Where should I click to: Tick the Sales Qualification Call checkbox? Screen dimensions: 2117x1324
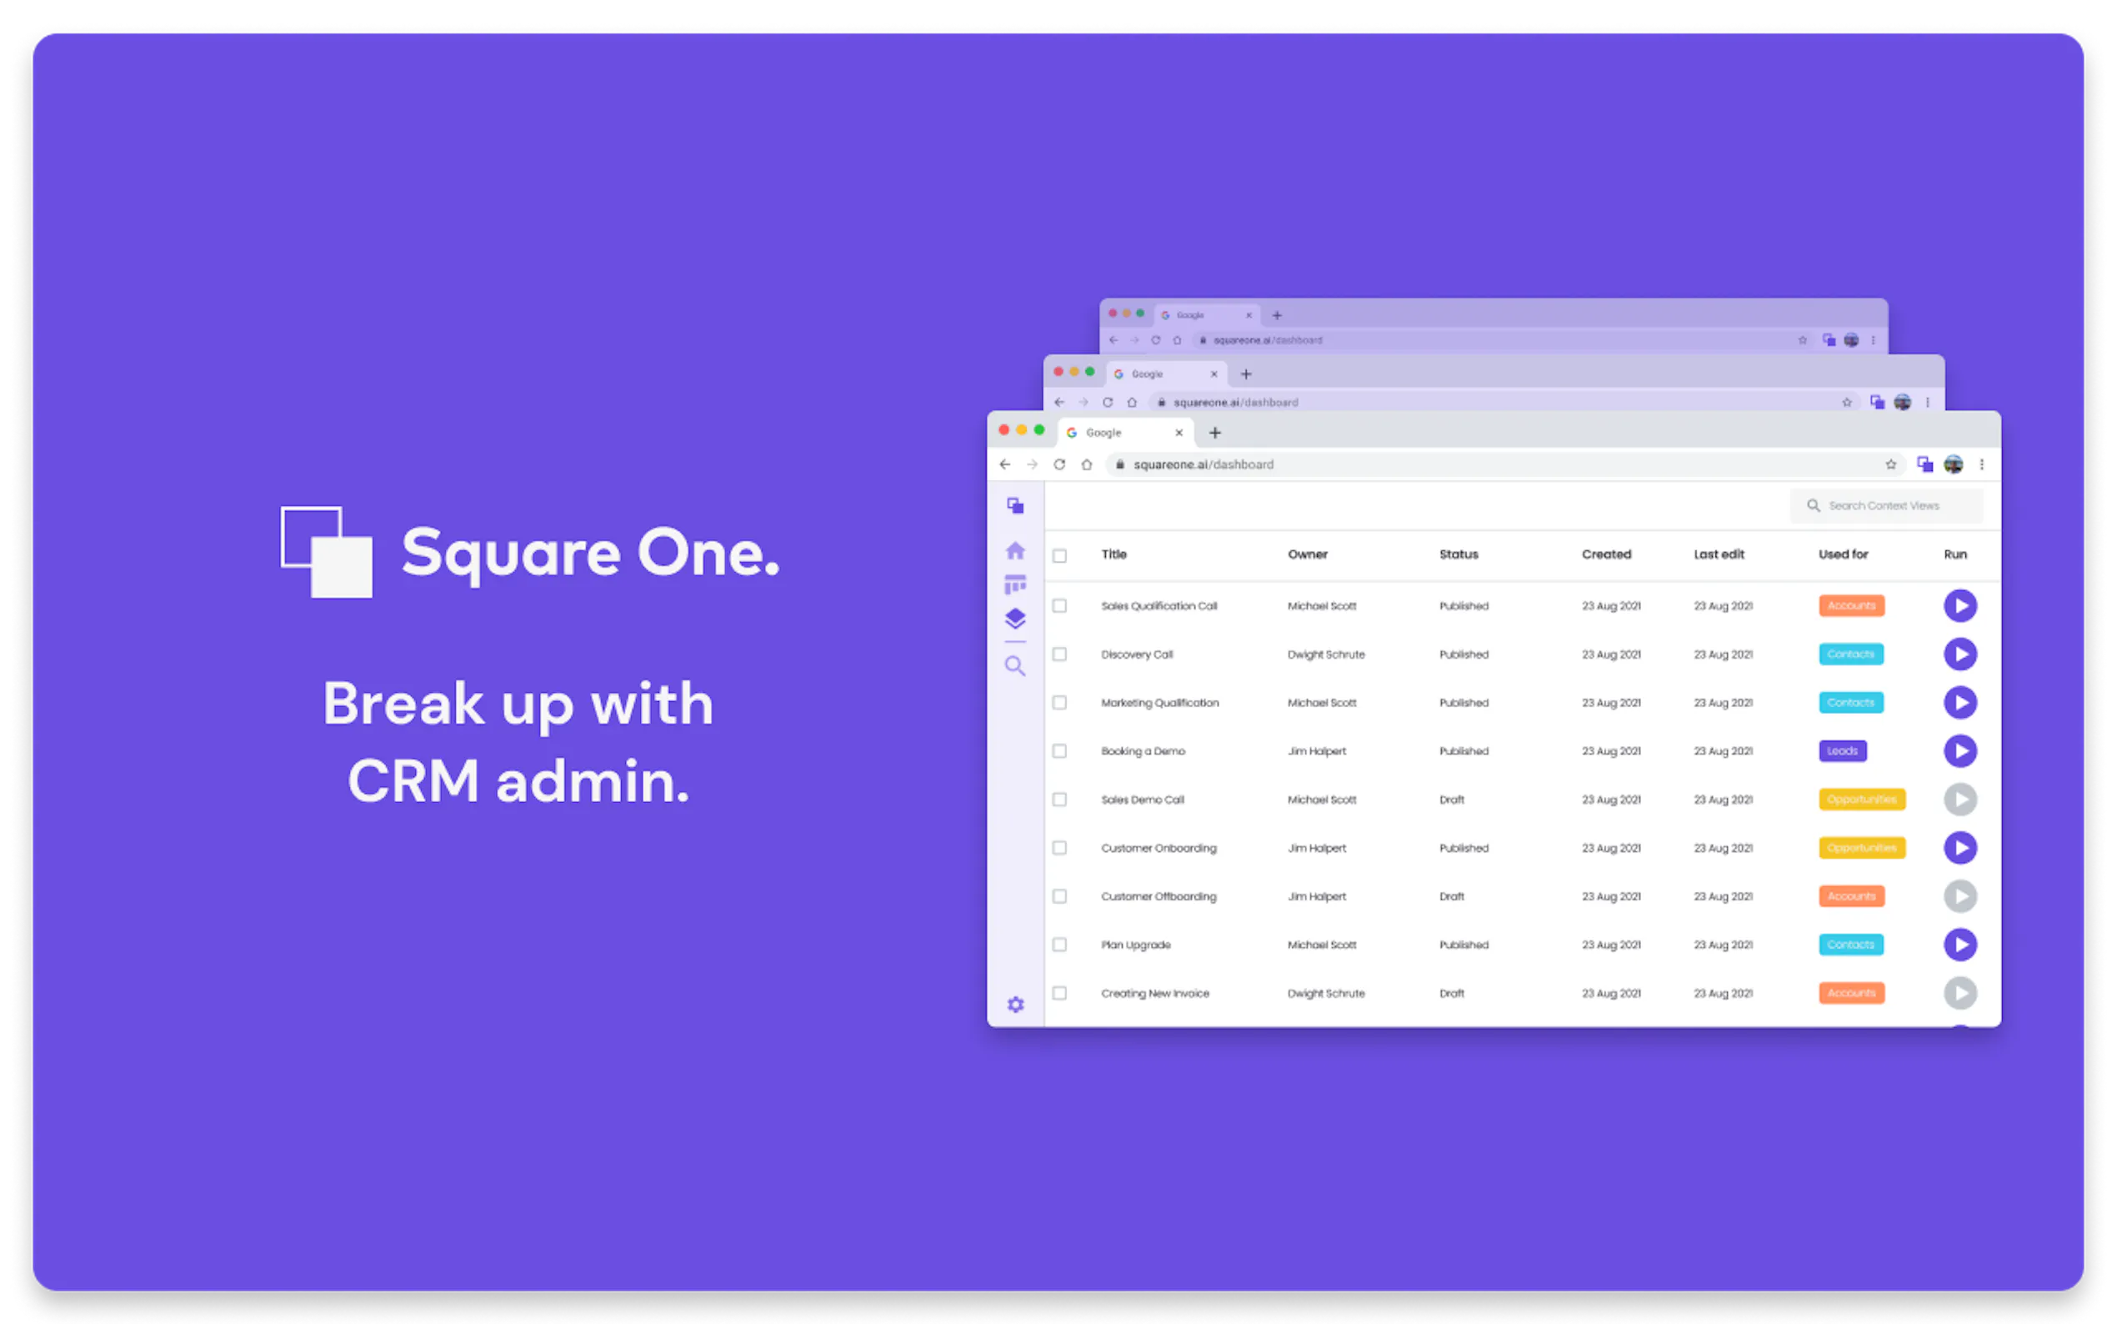pos(1060,606)
